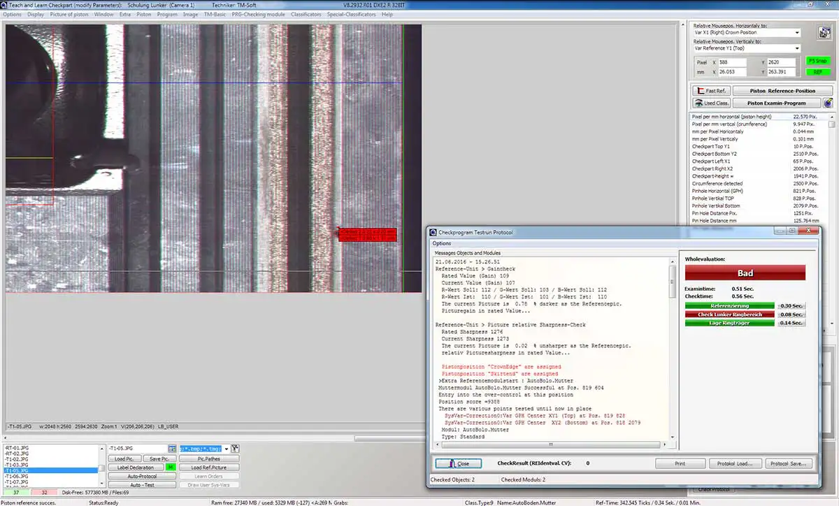Close the Testrun Protocol dialog via Close
This screenshot has height=506, width=839.
pos(458,463)
